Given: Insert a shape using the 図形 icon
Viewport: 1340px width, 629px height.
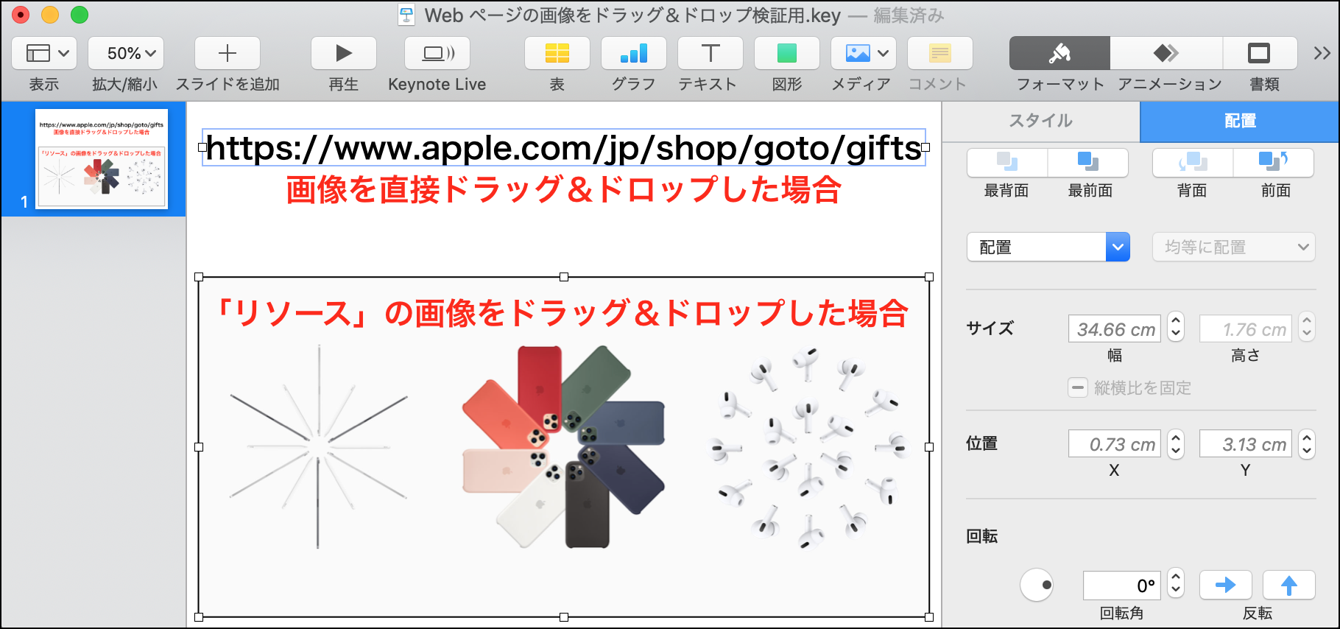Looking at the screenshot, I should click(787, 53).
